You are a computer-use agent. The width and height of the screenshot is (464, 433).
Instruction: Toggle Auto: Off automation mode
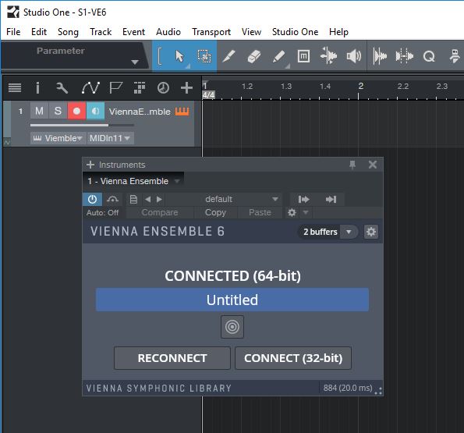click(x=102, y=212)
